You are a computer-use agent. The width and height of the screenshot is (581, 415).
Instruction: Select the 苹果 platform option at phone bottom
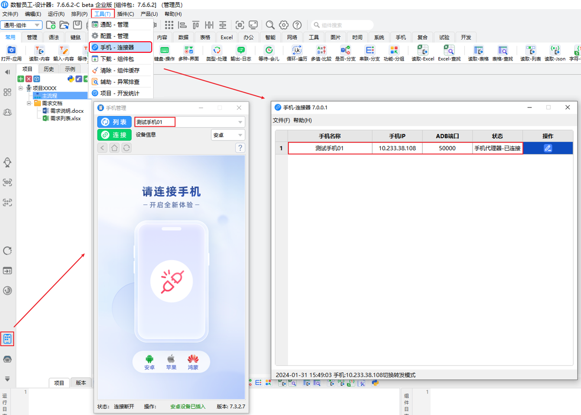click(x=171, y=362)
